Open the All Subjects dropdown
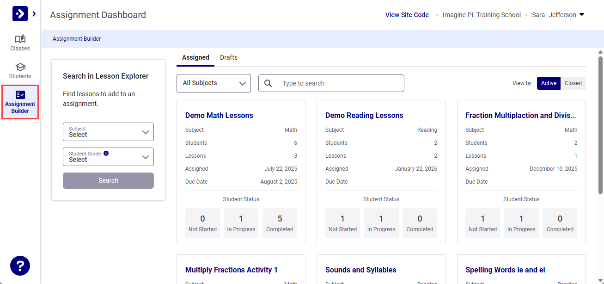Image resolution: width=604 pixels, height=284 pixels. point(214,83)
